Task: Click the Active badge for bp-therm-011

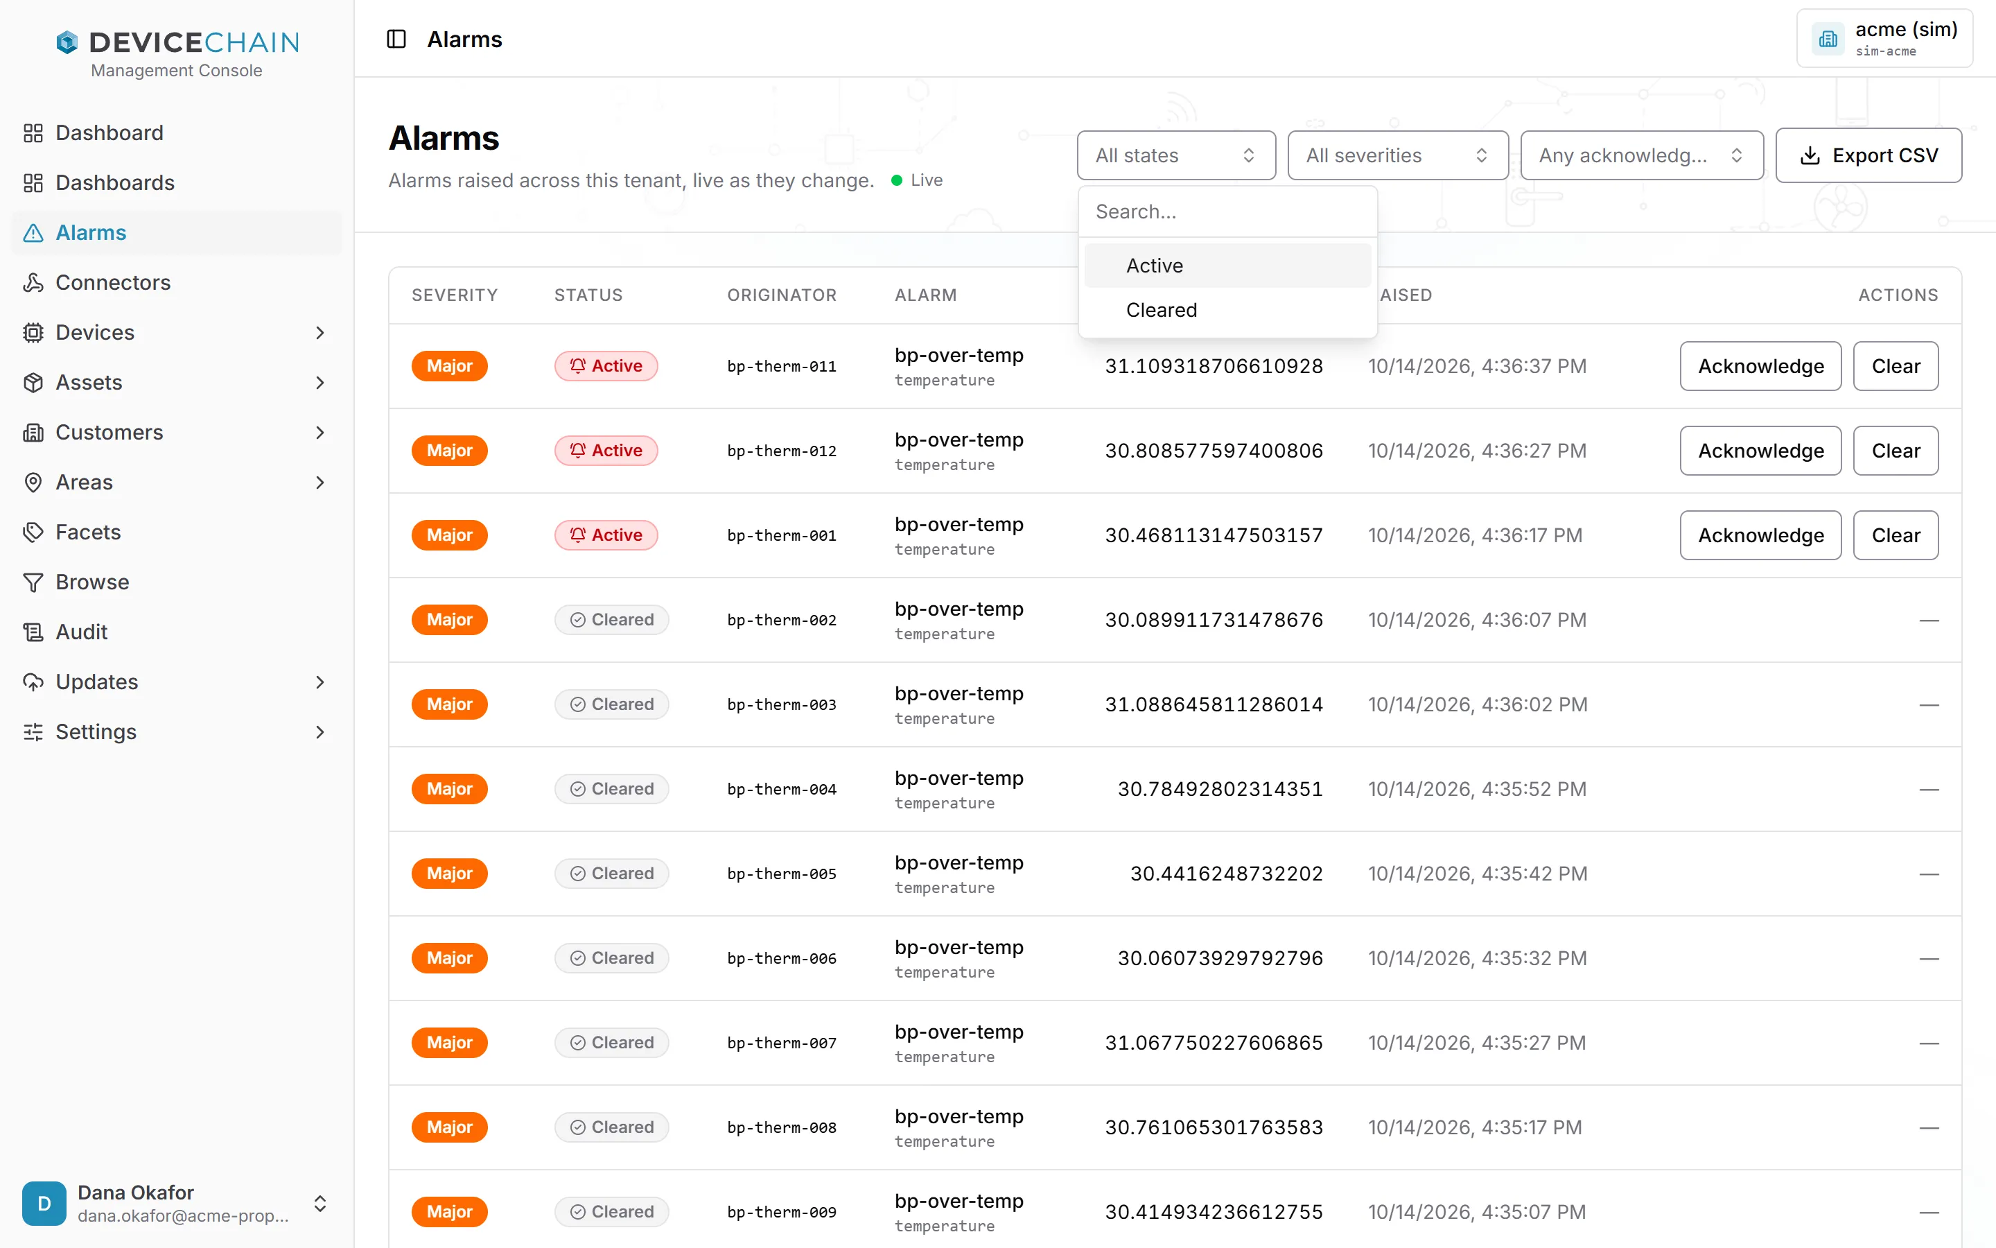Action: coord(606,367)
